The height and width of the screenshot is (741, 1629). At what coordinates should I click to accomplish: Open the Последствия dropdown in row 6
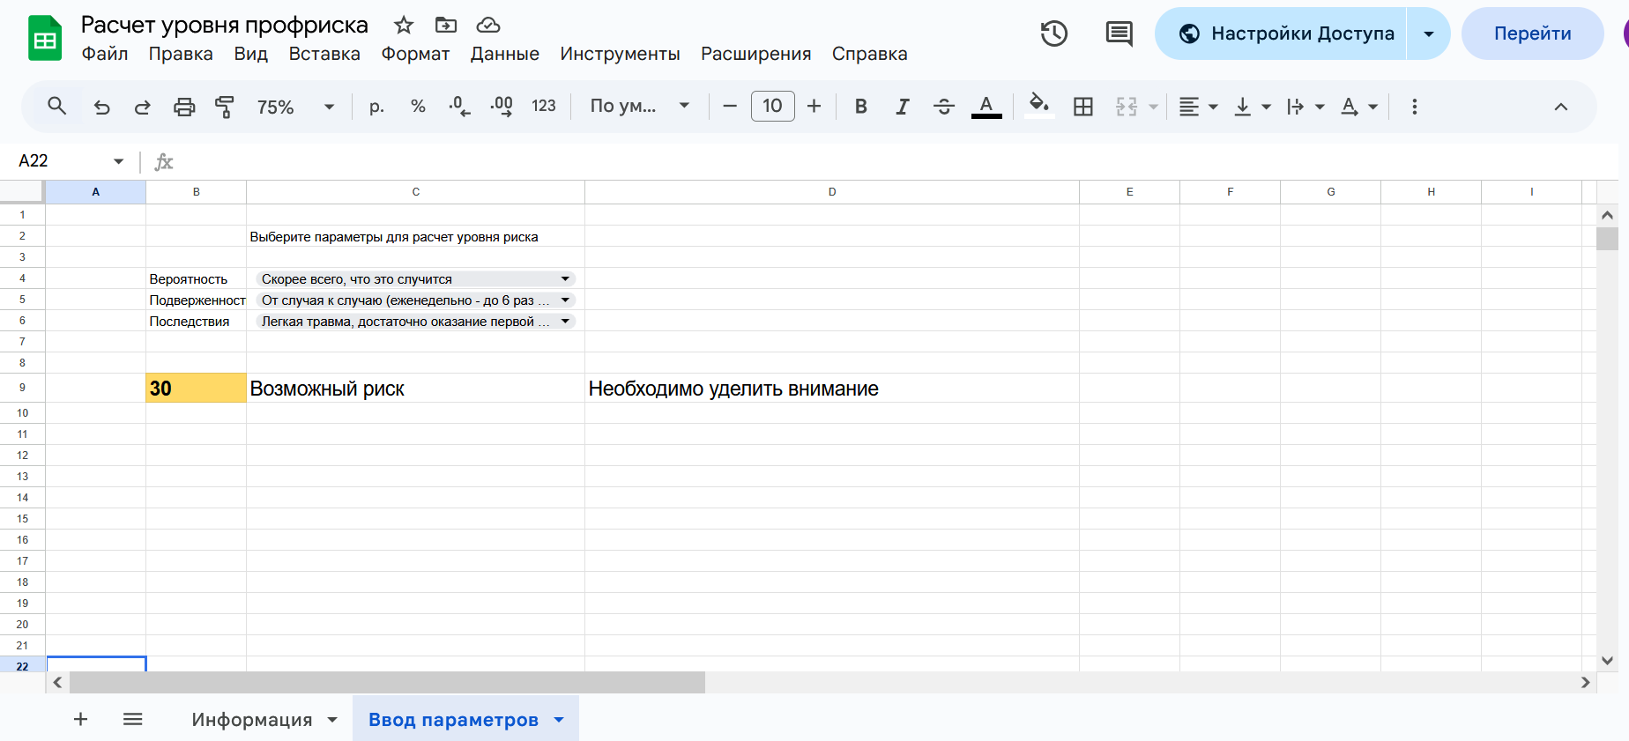565,322
